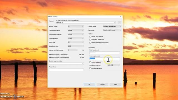Open the Help button
The width and height of the screenshot is (178, 100).
coord(115,84)
